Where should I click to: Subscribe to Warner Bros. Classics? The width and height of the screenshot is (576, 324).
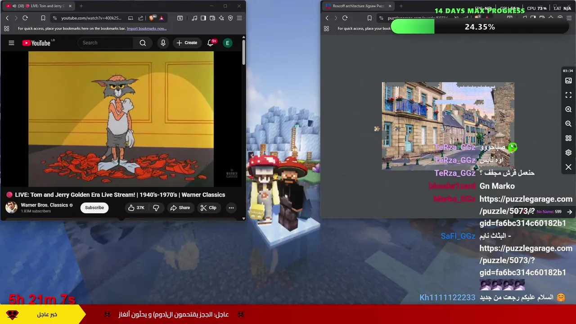click(94, 207)
